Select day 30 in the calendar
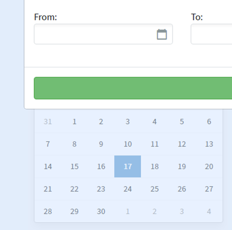The height and width of the screenshot is (230, 232). click(101, 211)
